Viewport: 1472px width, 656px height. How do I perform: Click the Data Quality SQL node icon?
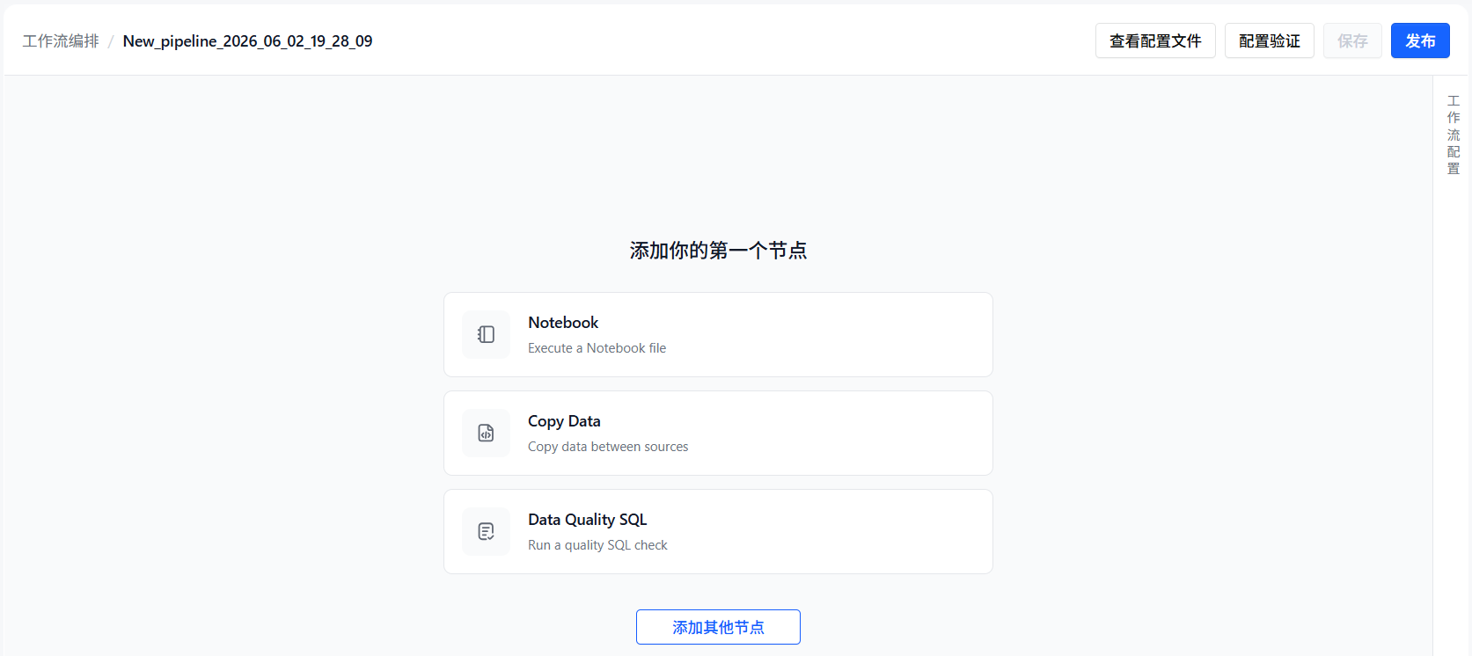tap(486, 531)
